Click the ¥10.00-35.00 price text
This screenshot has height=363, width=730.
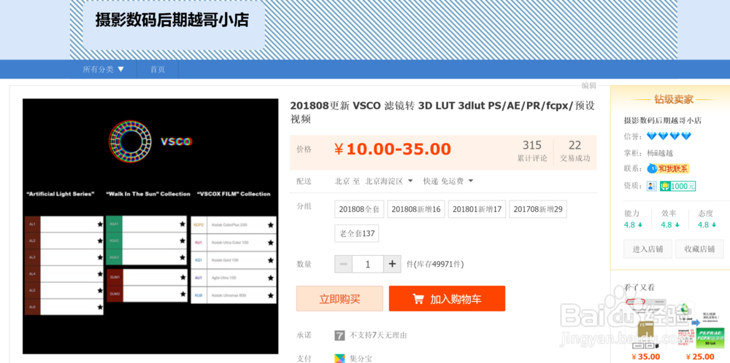(393, 149)
